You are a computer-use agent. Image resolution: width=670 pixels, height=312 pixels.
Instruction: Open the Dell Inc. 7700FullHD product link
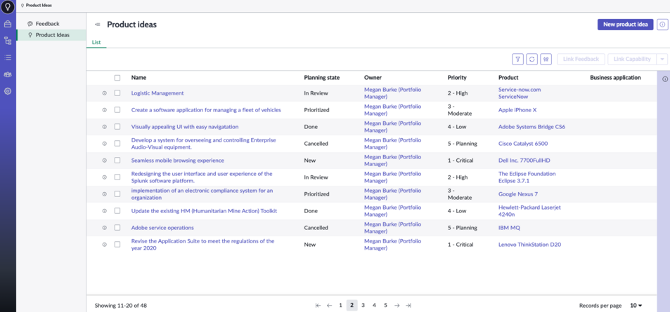click(524, 161)
